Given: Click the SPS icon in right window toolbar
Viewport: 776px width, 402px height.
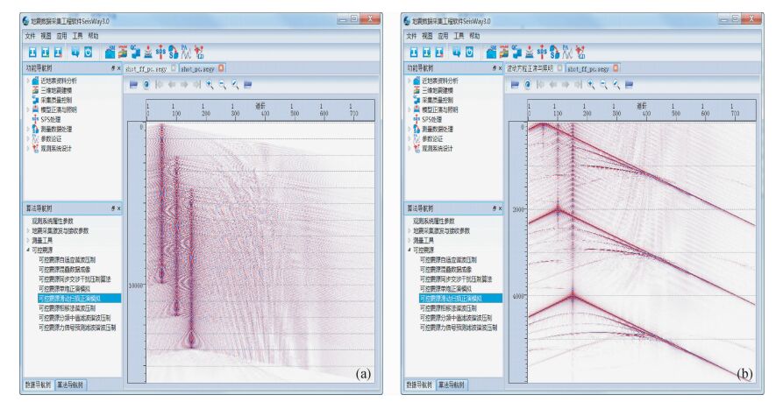Looking at the screenshot, I should pos(543,52).
